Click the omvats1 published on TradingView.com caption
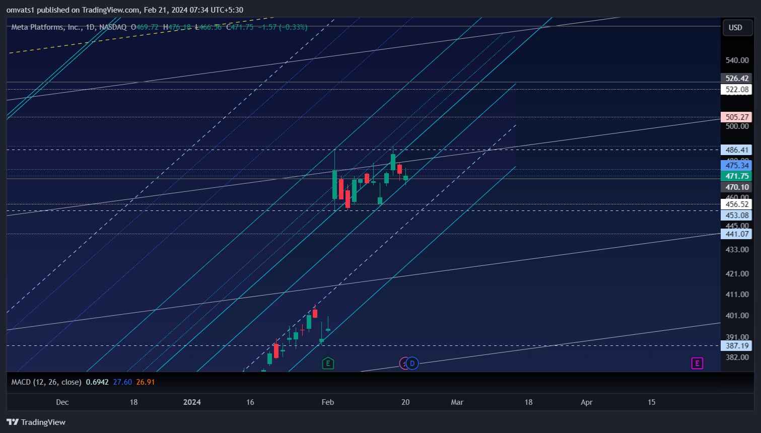Viewport: 761px width, 433px height. coord(73,10)
